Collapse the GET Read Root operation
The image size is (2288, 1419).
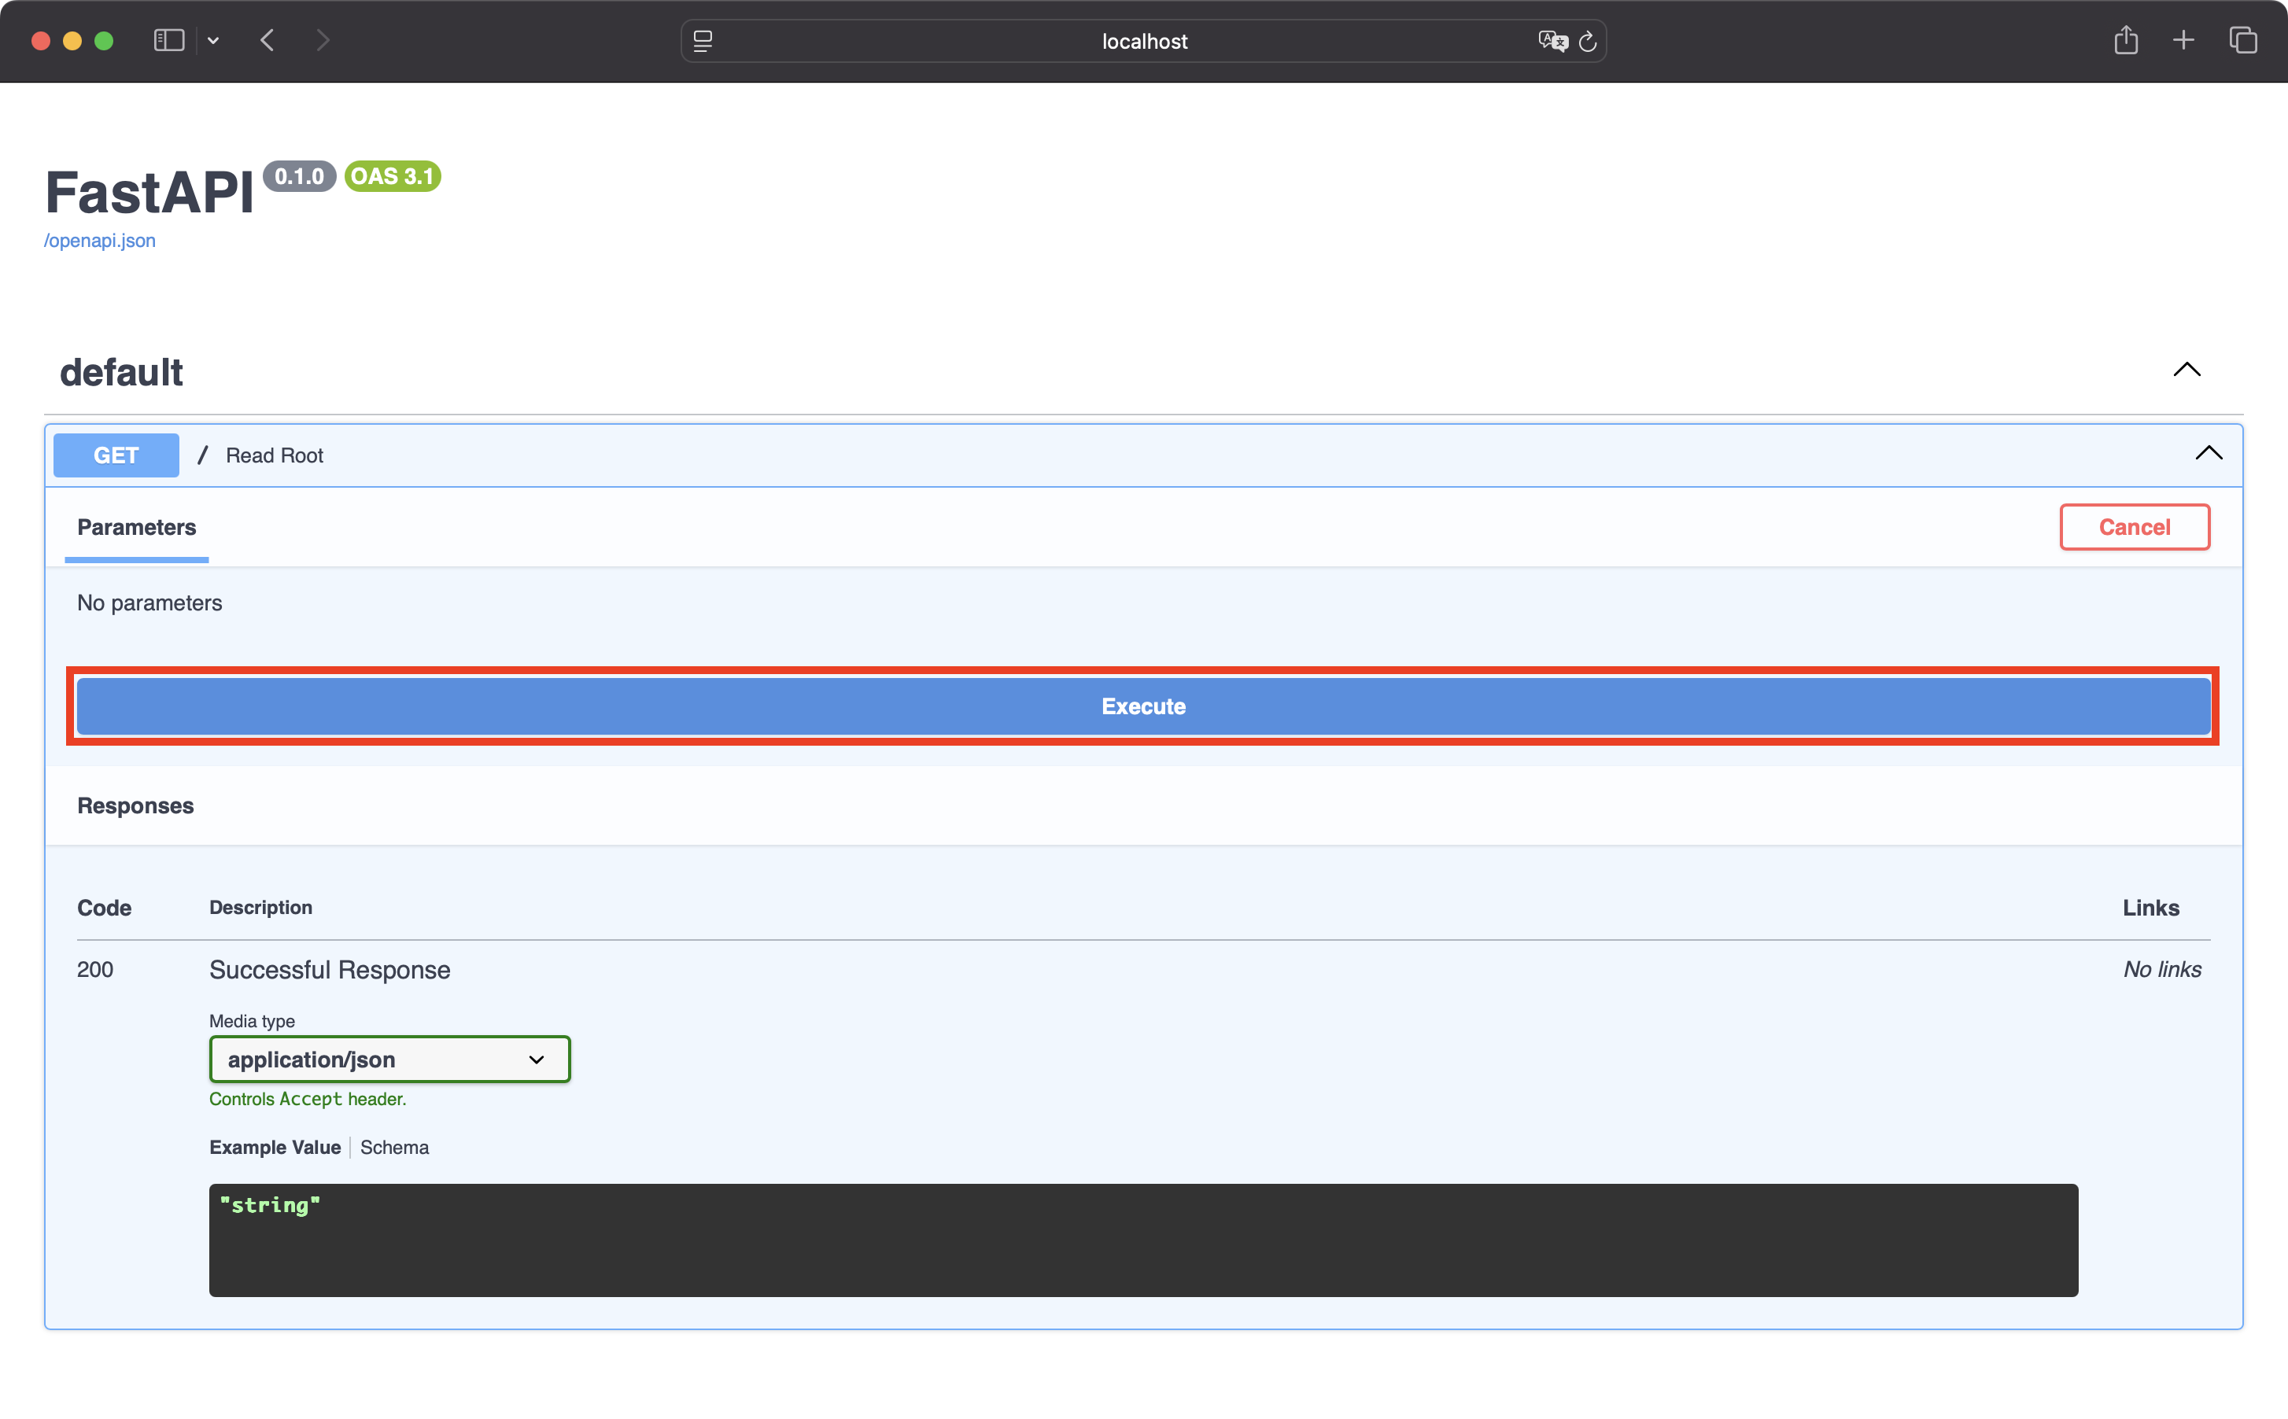2209,454
